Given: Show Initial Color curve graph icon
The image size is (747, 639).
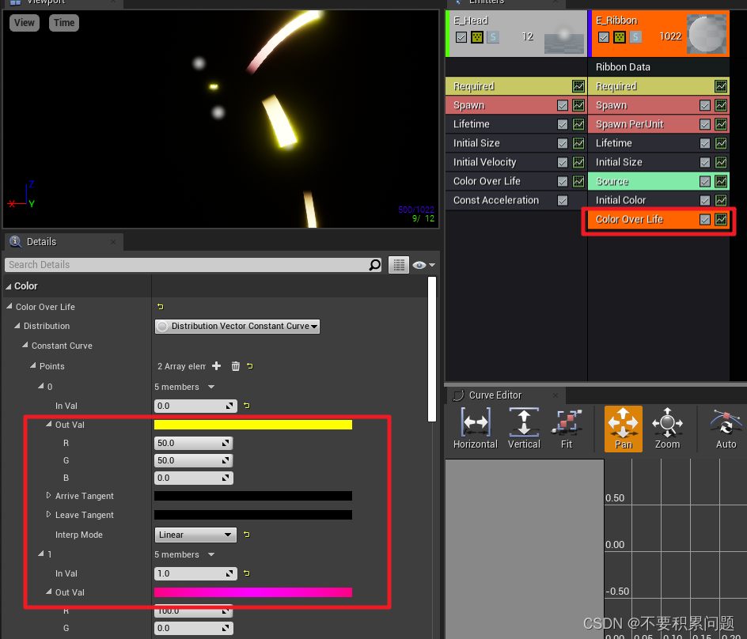Looking at the screenshot, I should (721, 200).
